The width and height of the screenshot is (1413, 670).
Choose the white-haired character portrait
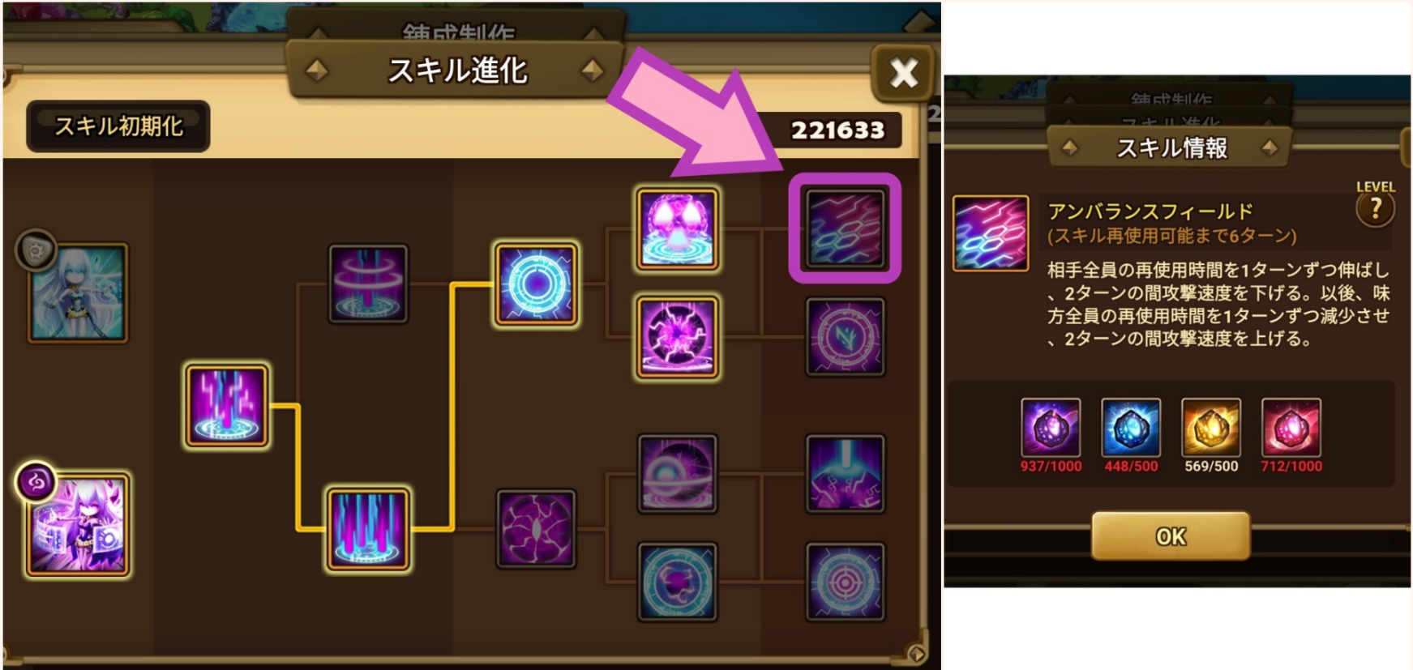tap(78, 293)
